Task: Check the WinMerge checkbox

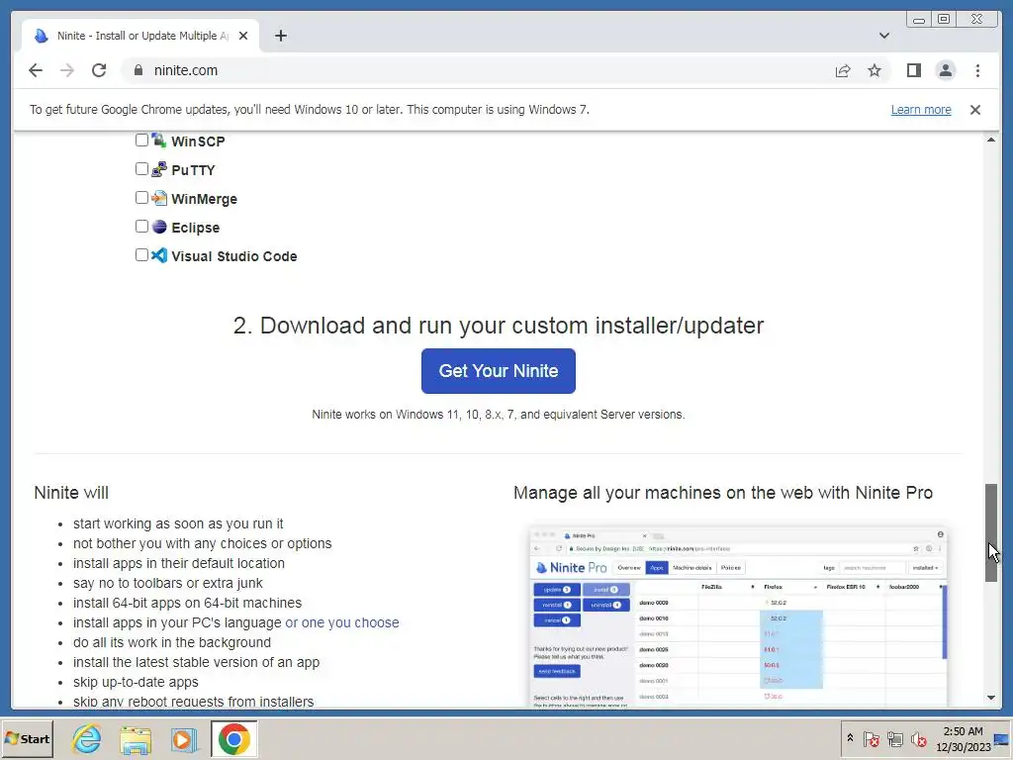Action: tap(141, 197)
